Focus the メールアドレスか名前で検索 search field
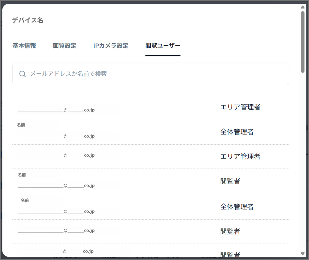This screenshot has width=309, height=260. click(x=157, y=74)
